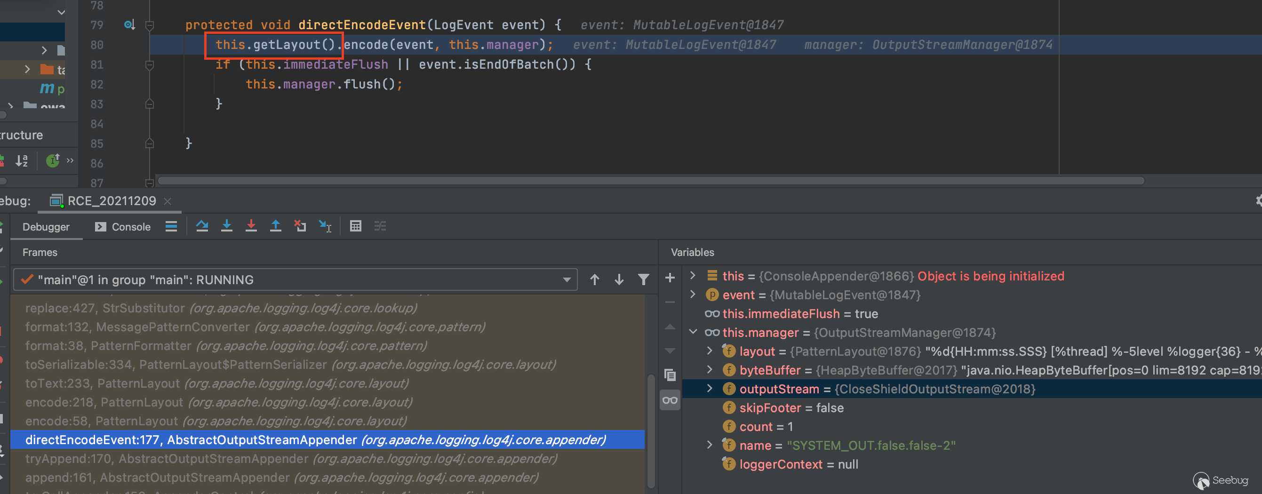Toggle the show watches glasses icon
This screenshot has height=494, width=1262.
pyautogui.click(x=670, y=400)
